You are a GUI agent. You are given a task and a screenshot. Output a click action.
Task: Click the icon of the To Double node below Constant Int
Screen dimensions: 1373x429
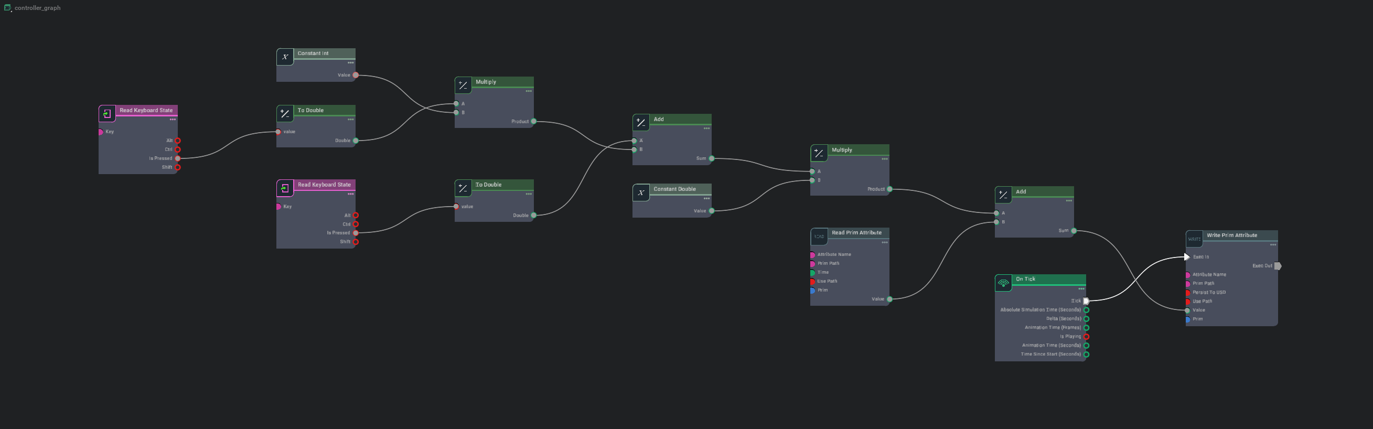click(285, 113)
